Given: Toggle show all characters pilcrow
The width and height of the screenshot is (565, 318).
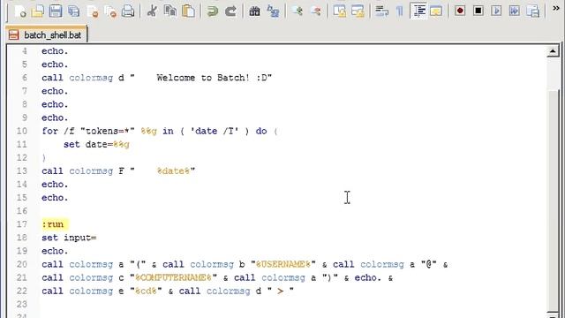Looking at the screenshot, I should click(x=400, y=11).
